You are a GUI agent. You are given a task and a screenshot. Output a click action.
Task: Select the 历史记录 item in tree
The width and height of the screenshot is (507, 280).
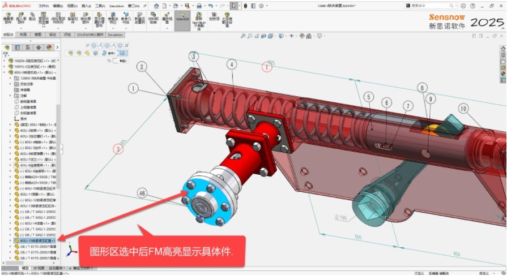(28, 84)
